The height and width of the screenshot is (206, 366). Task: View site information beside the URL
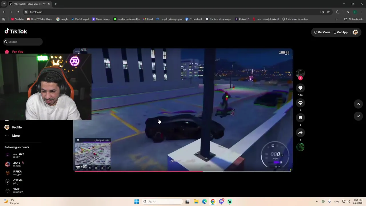tap(26, 12)
